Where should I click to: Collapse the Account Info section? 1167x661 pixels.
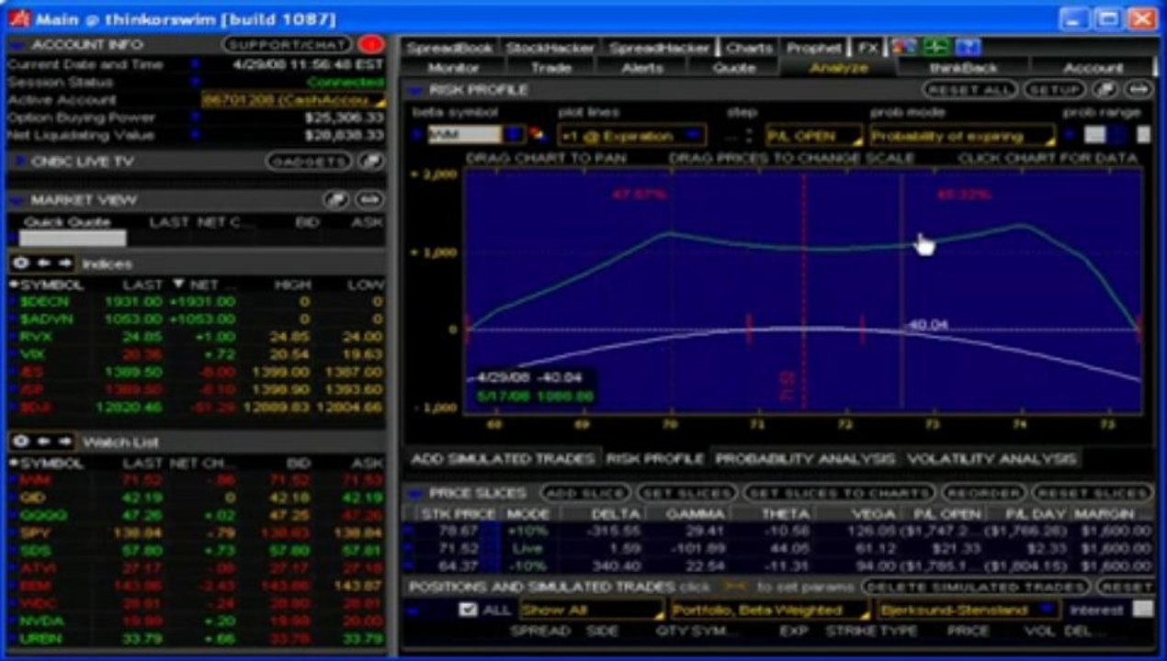(x=17, y=45)
